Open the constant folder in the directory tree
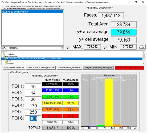 [10, 63]
